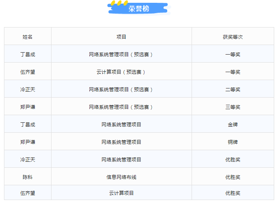The height and width of the screenshot is (204, 277).
Task: Select 伍齐望 in the last table row
Action: pos(28,193)
